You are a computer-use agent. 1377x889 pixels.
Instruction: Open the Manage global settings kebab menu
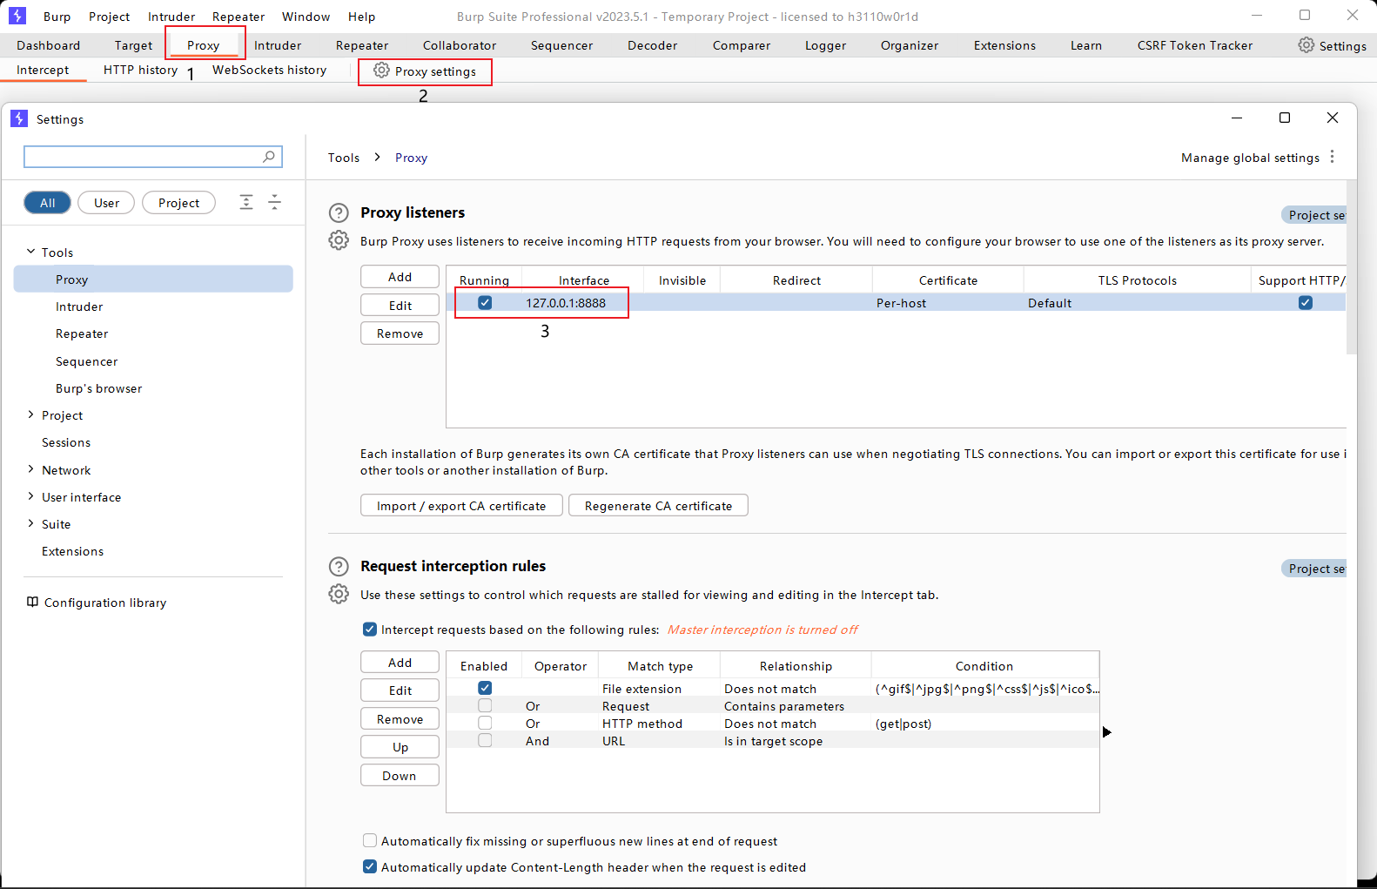(x=1332, y=157)
